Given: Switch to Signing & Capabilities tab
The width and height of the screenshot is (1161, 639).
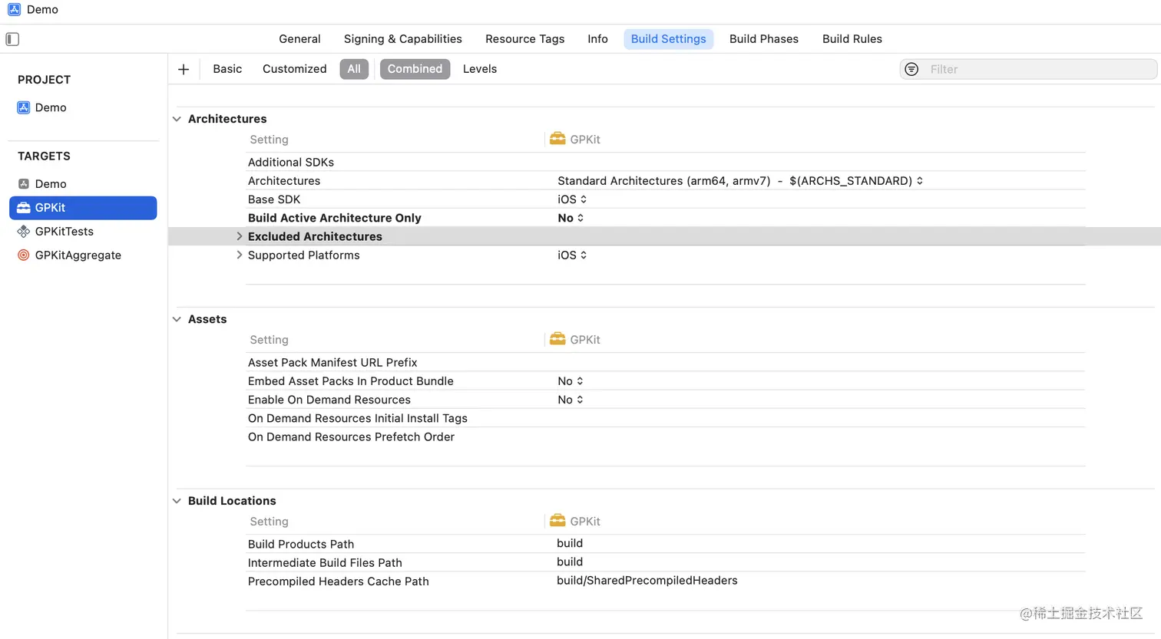Looking at the screenshot, I should click(x=403, y=39).
